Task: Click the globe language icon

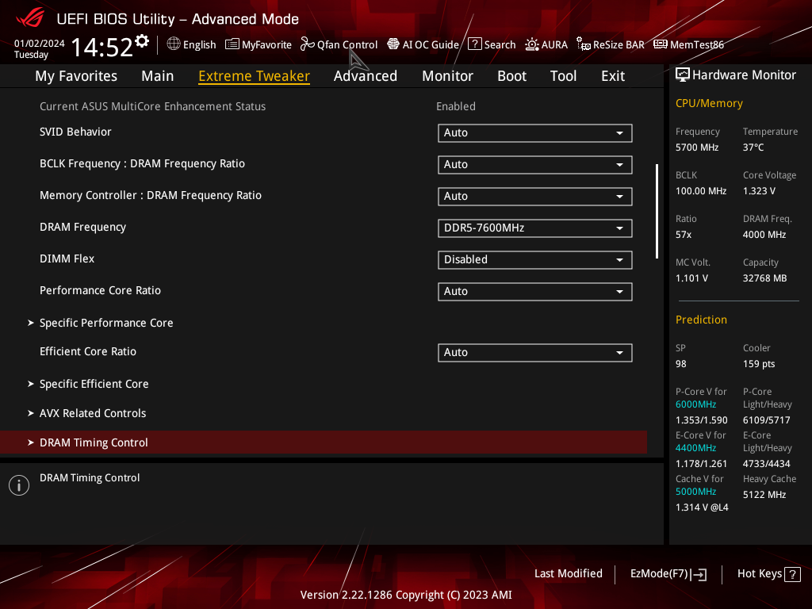Action: pos(174,44)
